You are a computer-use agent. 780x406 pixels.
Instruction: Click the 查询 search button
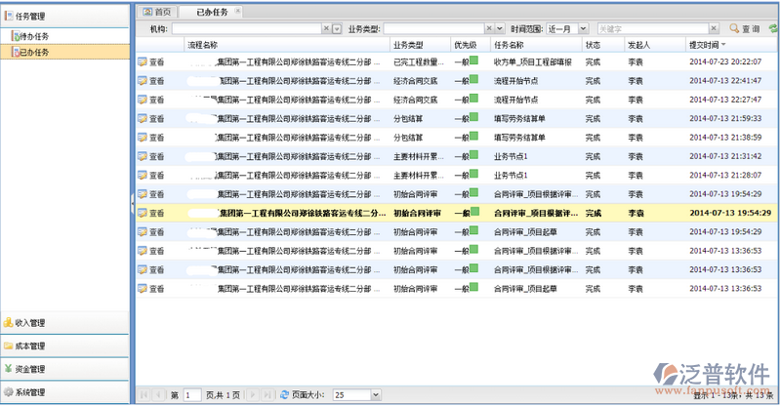point(744,29)
